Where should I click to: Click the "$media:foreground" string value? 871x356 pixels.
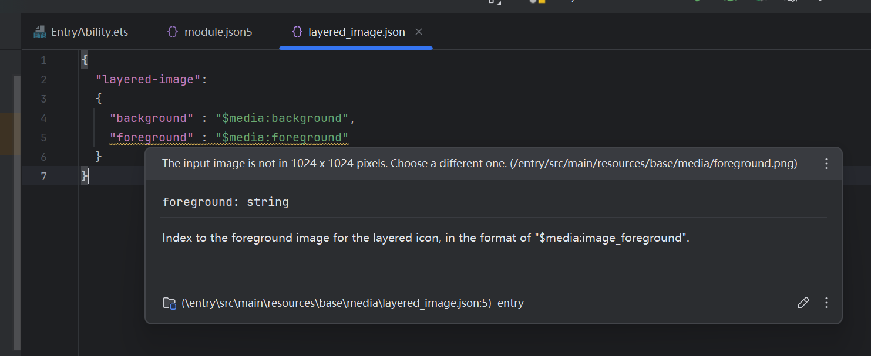coord(282,138)
